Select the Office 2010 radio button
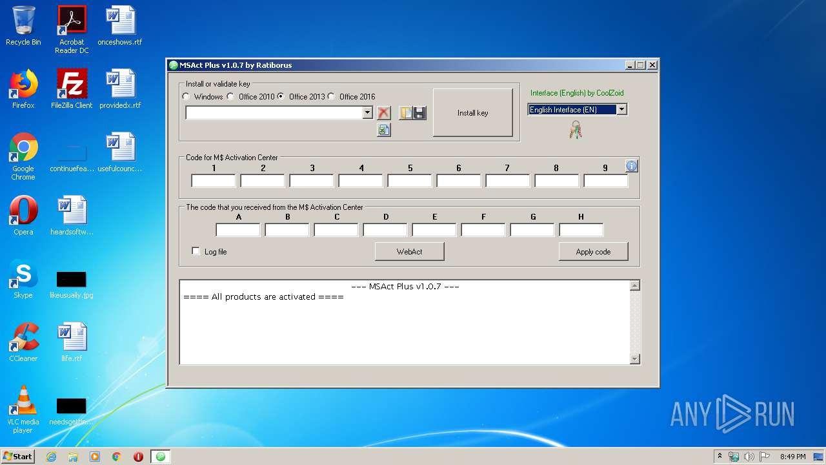The width and height of the screenshot is (826, 465). [230, 97]
